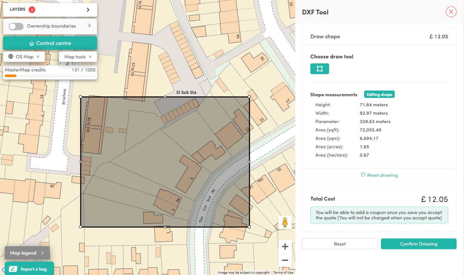Select top edge midpoint handle
Image resolution: width=464 pixels, height=275 pixels.
pos(165,97)
